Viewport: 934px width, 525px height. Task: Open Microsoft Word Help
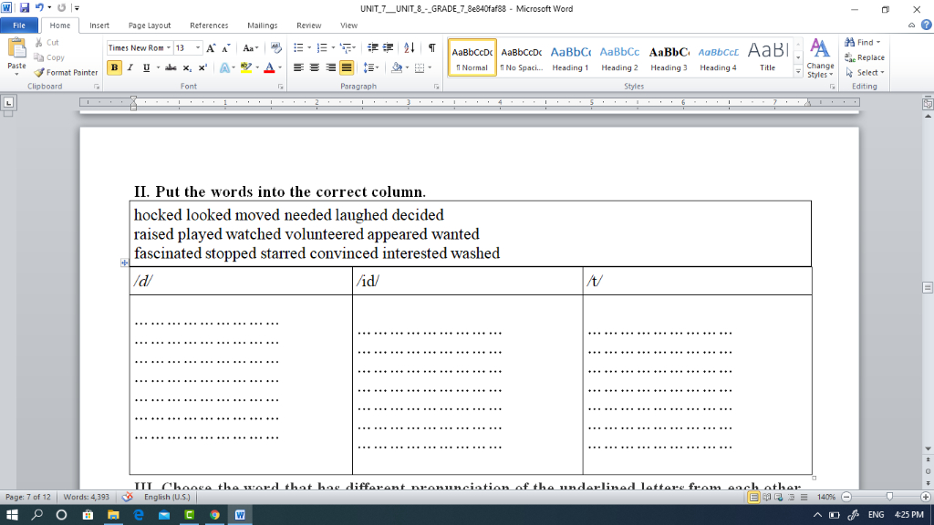[x=927, y=25]
